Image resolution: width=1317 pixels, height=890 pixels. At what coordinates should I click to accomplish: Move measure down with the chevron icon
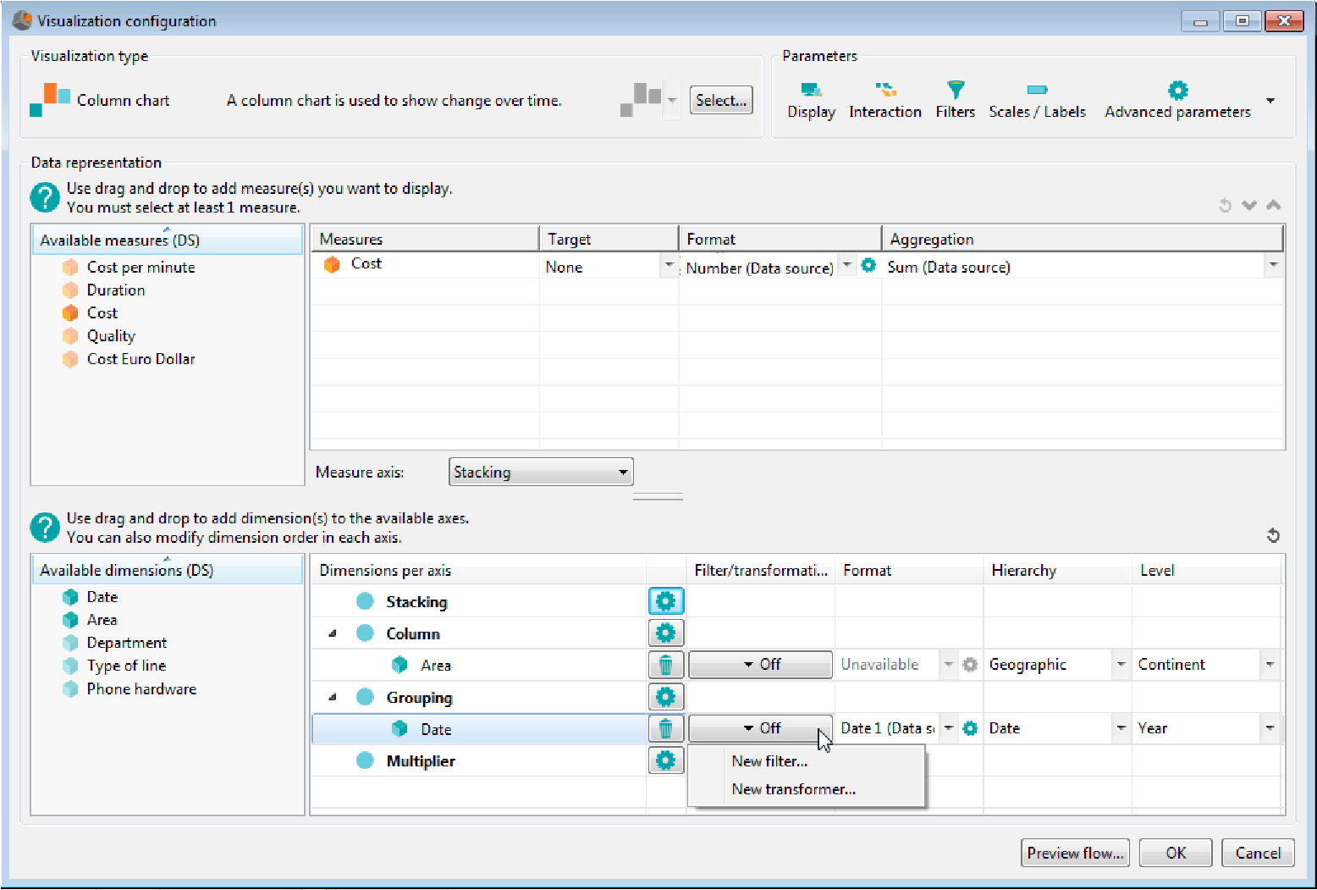(x=1249, y=205)
